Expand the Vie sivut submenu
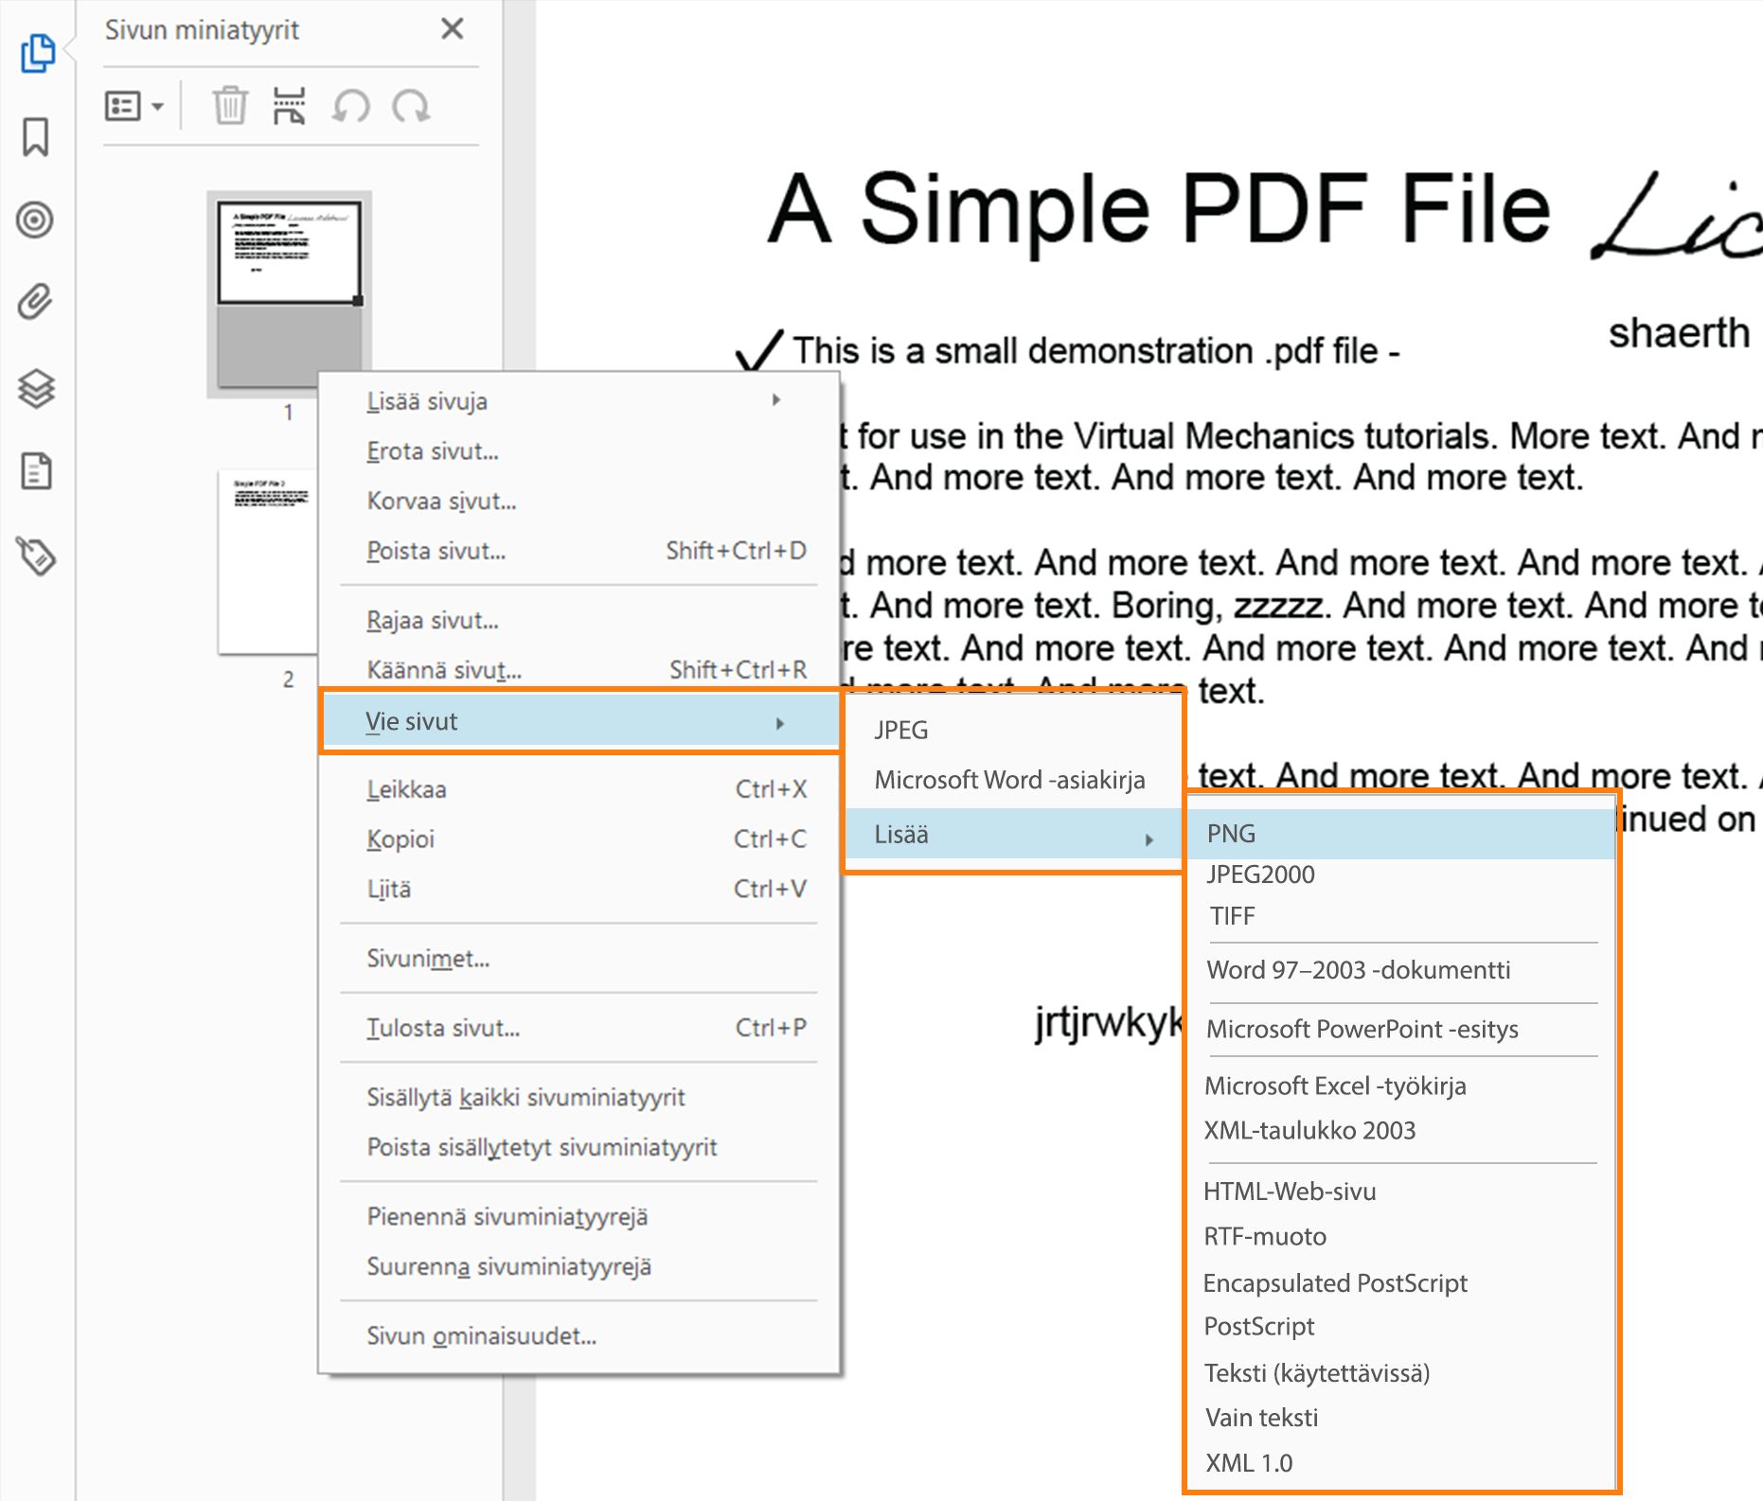The height and width of the screenshot is (1501, 1763). pyautogui.click(x=580, y=722)
